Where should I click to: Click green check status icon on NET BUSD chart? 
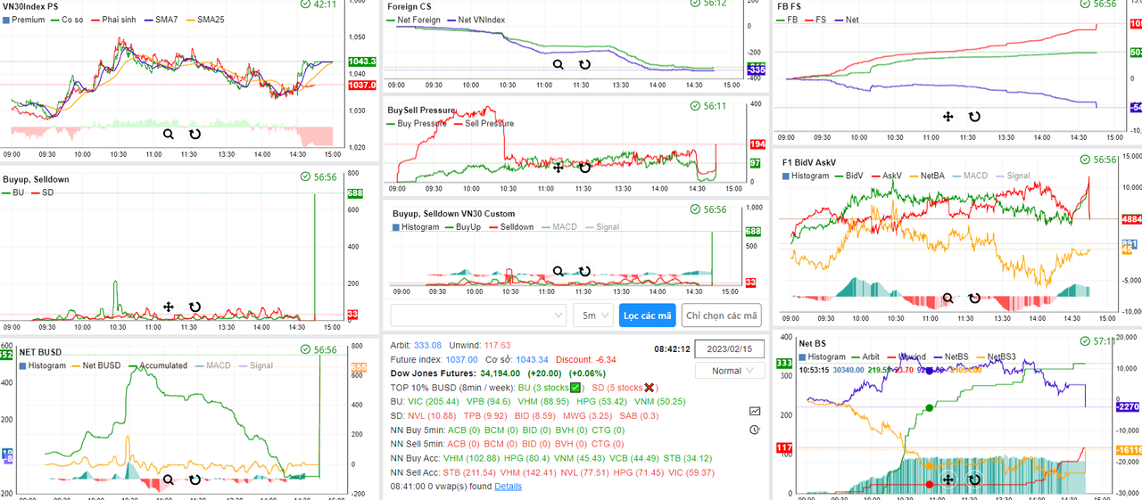tap(306, 350)
